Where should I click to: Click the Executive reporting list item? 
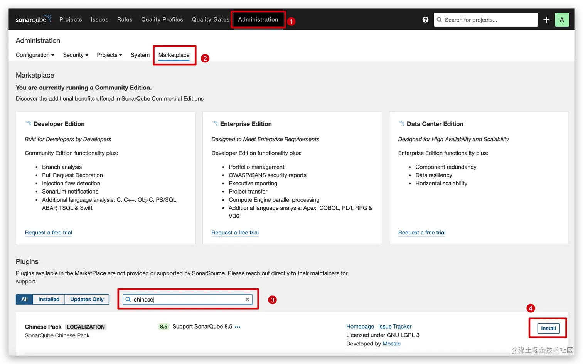point(253,184)
